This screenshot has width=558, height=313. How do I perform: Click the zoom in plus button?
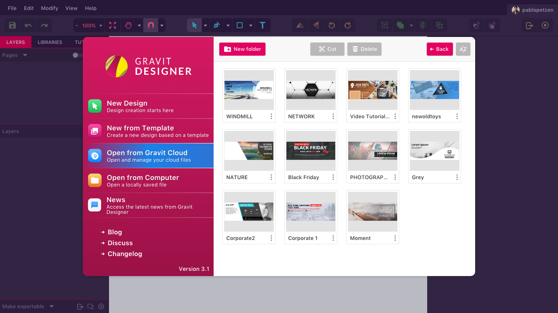pos(101,26)
